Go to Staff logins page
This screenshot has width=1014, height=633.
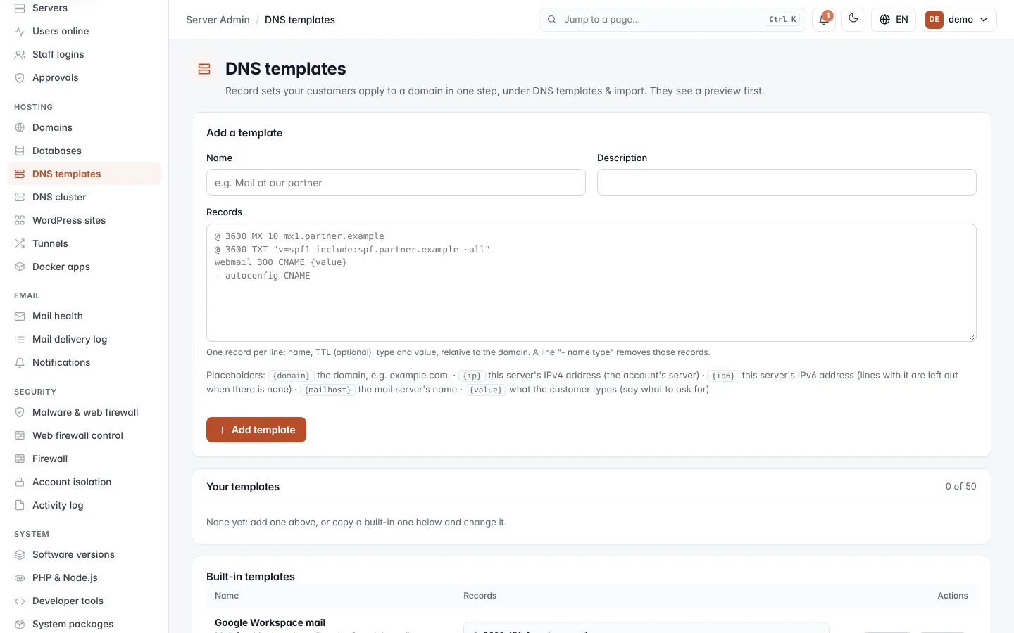84,55
